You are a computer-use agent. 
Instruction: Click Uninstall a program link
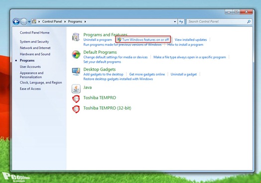coord(98,40)
